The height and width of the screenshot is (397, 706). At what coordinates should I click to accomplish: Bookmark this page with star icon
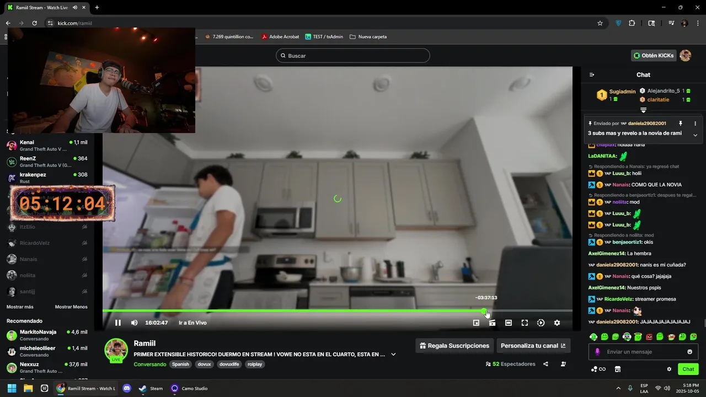tap(600, 23)
